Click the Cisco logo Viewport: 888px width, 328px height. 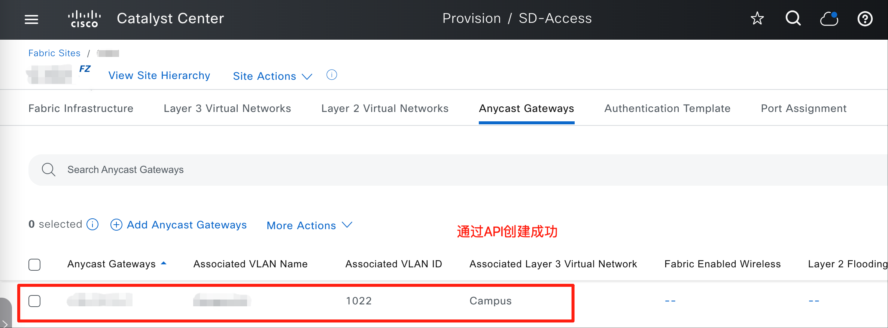click(x=84, y=19)
